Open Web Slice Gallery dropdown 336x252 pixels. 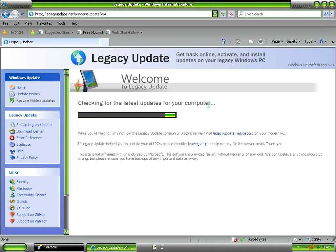(x=124, y=32)
